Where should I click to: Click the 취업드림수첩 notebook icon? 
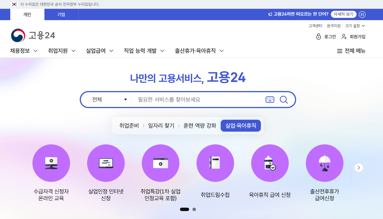point(215,163)
